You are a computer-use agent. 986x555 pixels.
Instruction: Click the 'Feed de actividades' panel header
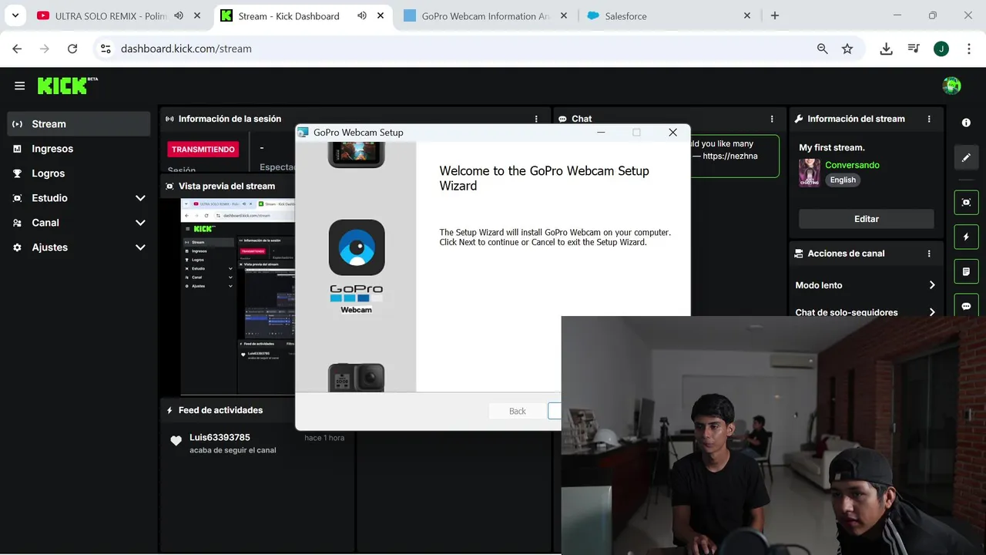pyautogui.click(x=220, y=410)
